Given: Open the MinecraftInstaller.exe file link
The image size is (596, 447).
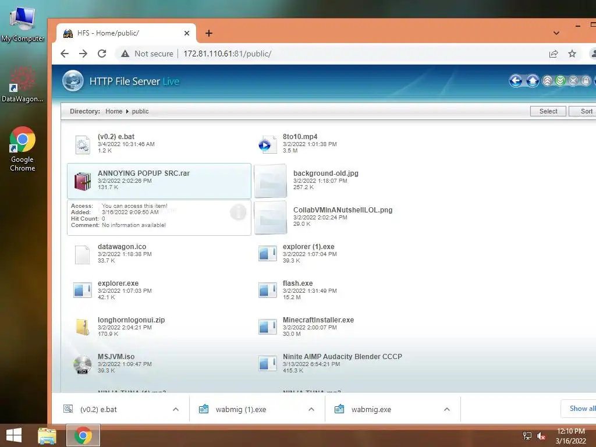Looking at the screenshot, I should click(318, 320).
